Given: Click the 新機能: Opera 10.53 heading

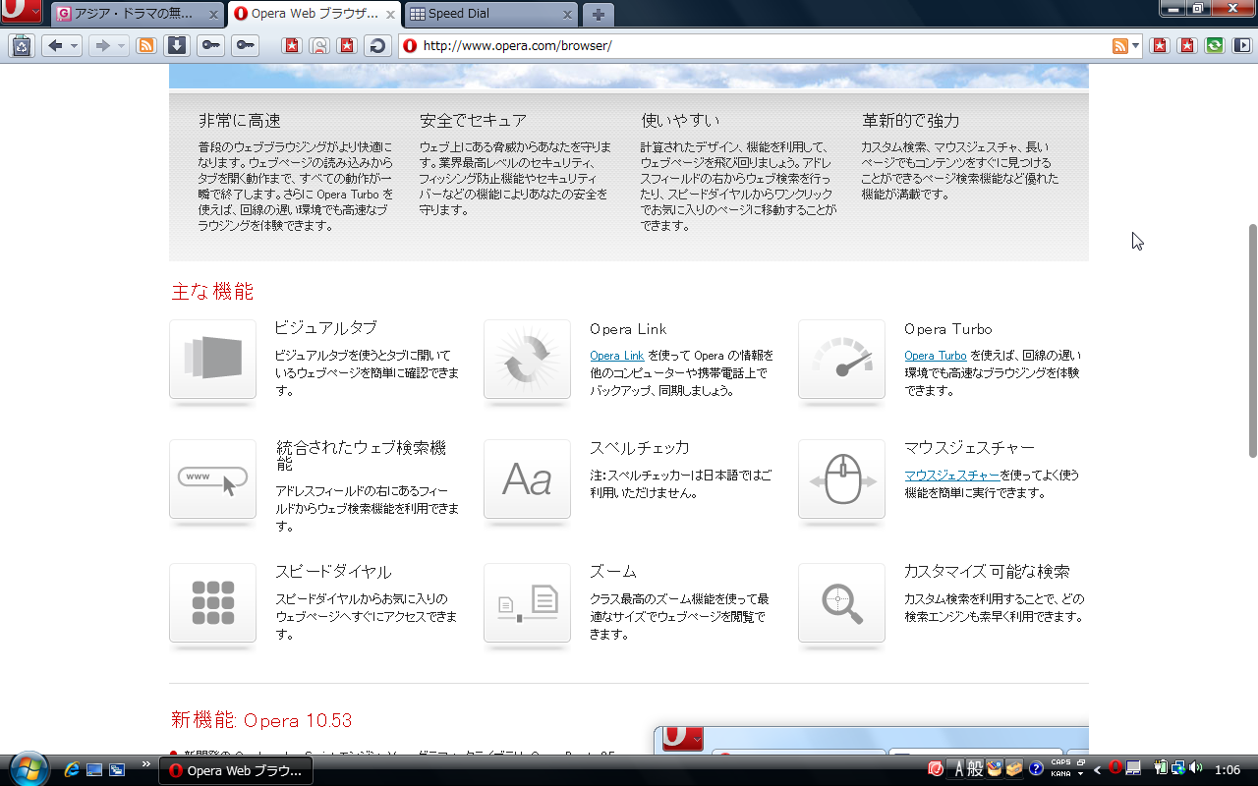Looking at the screenshot, I should pos(261,720).
